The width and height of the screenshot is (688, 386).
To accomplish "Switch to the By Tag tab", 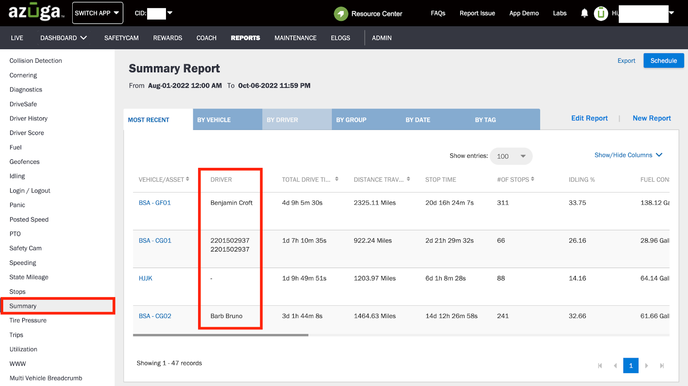I will pos(505,120).
